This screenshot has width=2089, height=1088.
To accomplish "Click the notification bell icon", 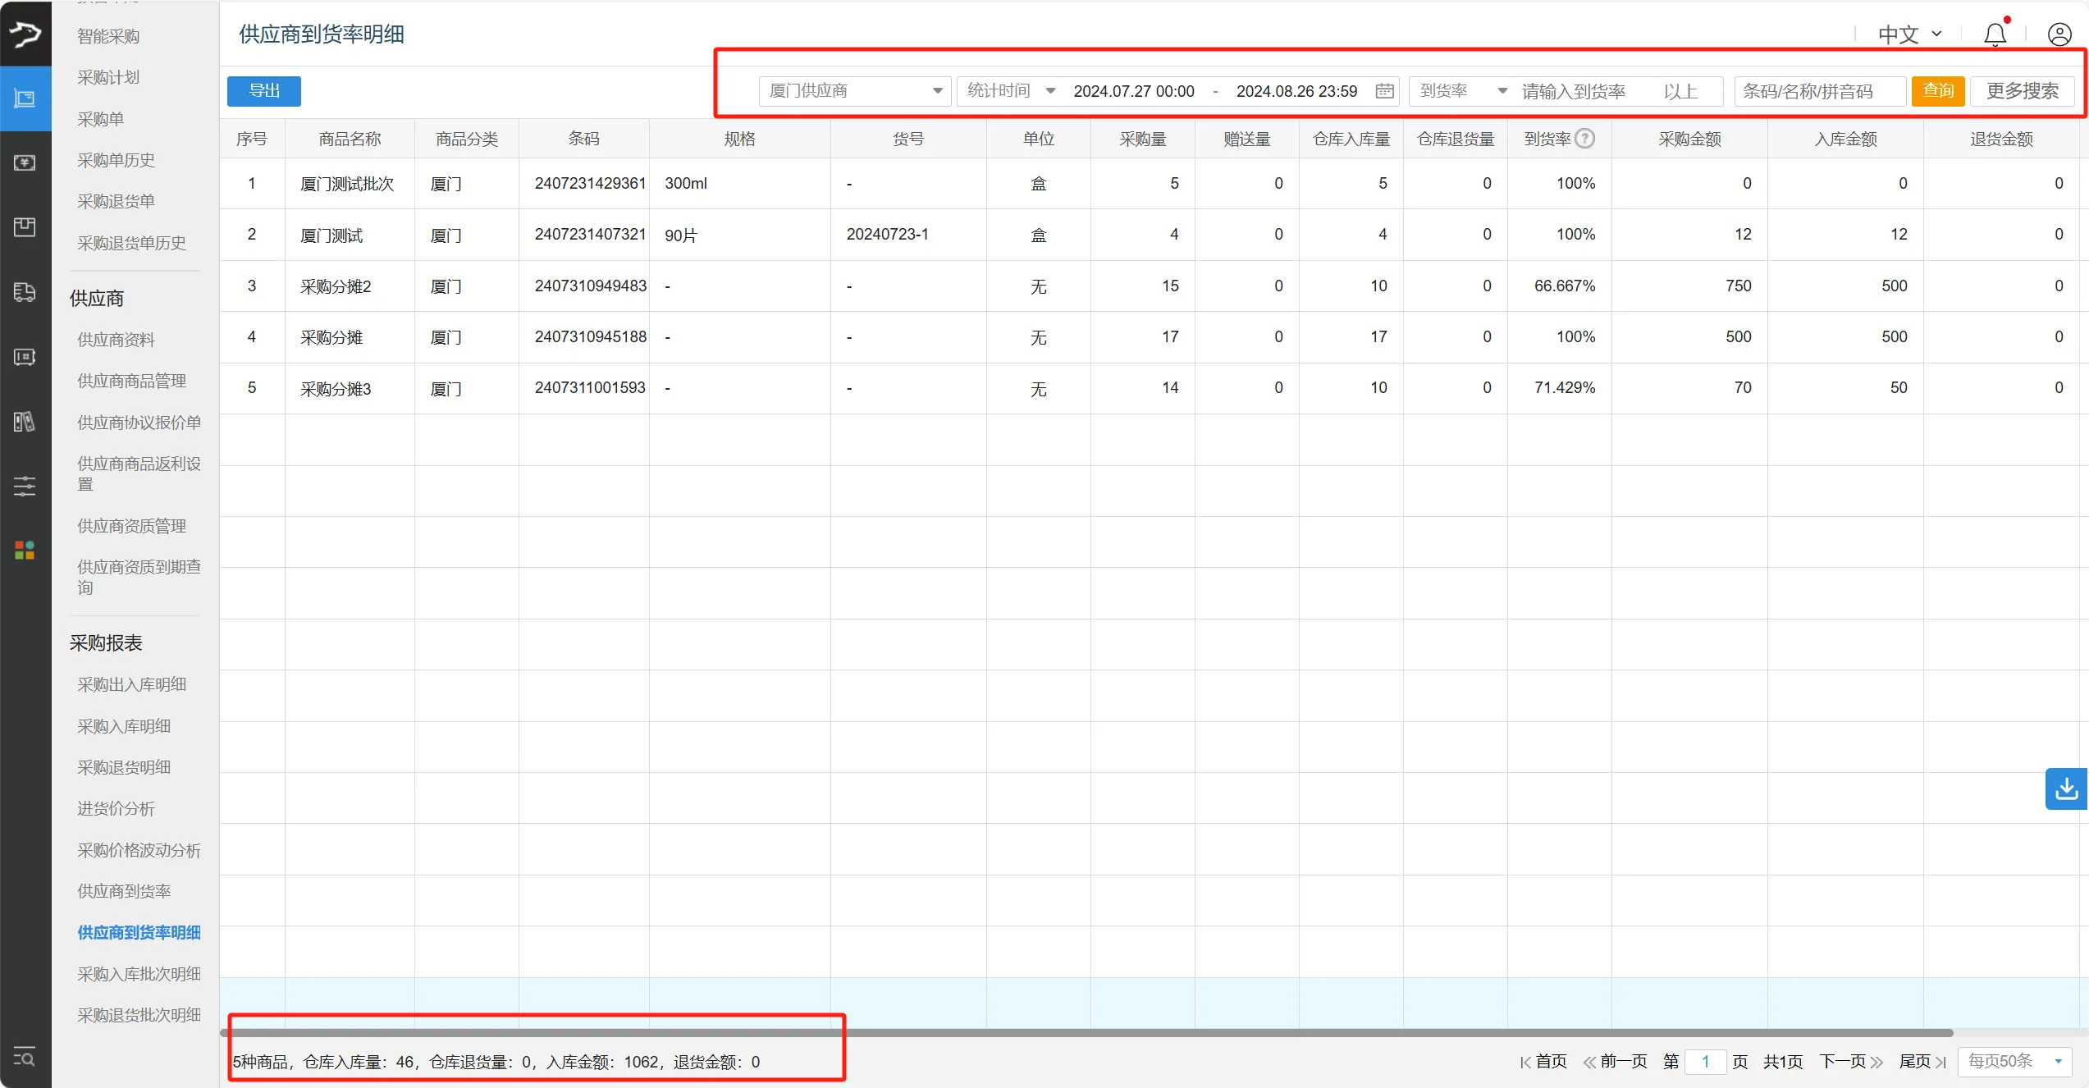I will pyautogui.click(x=1995, y=34).
